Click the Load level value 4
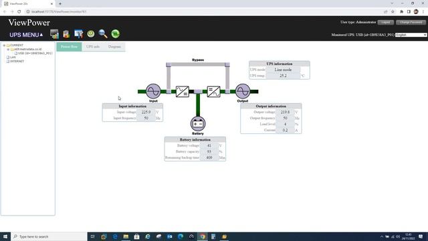 (x=285, y=124)
